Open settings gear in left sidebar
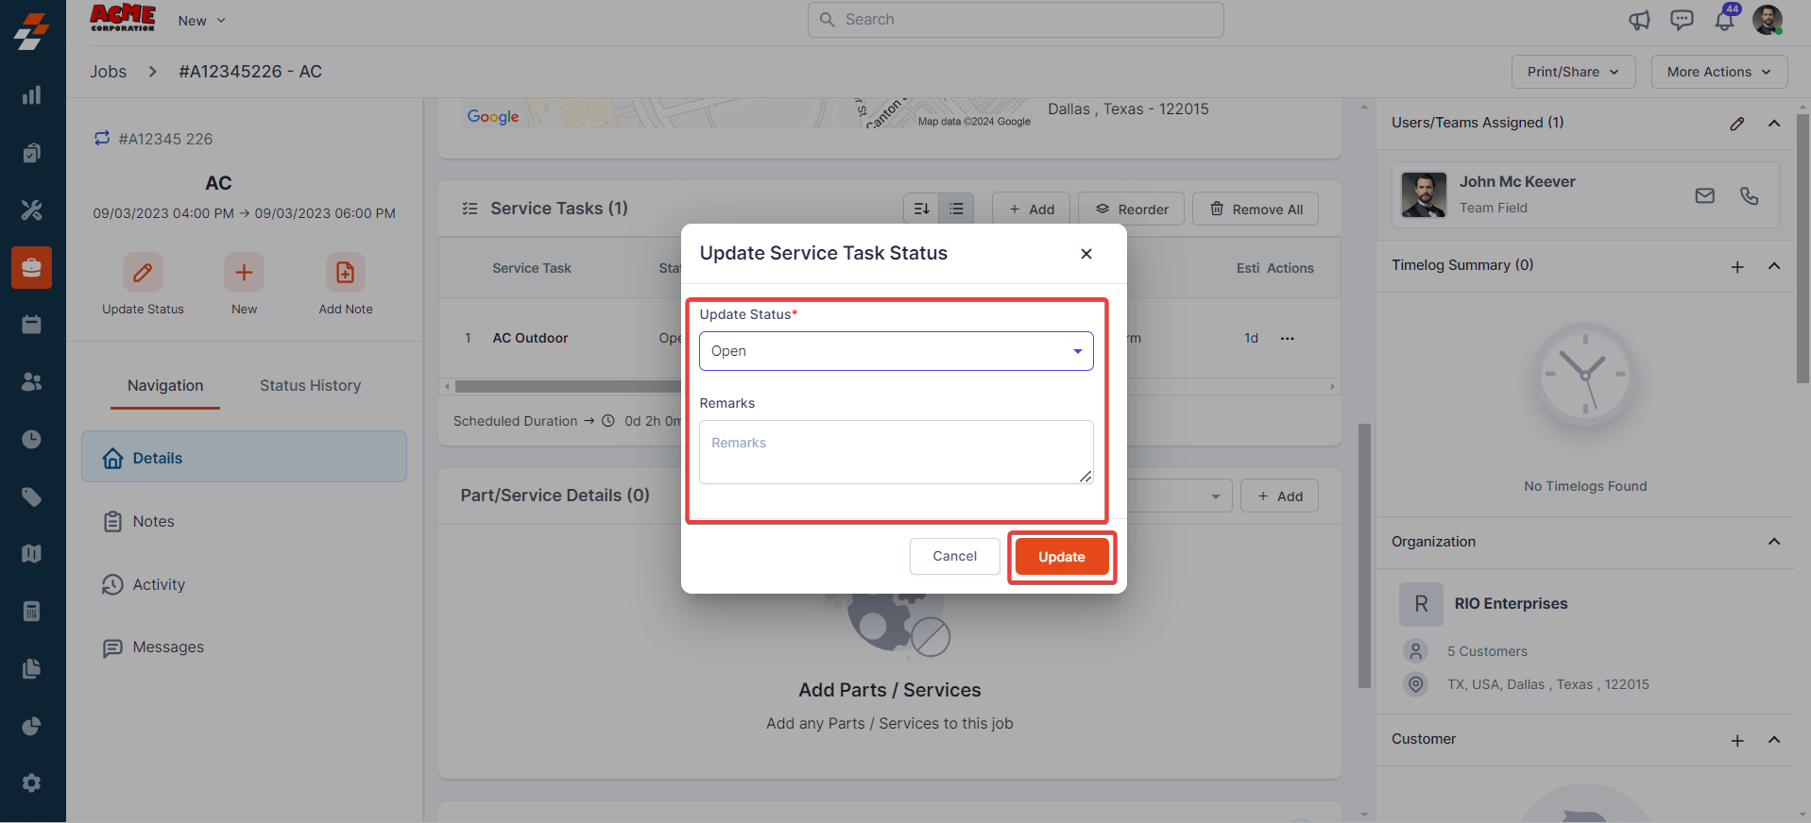1811x823 pixels. (31, 782)
